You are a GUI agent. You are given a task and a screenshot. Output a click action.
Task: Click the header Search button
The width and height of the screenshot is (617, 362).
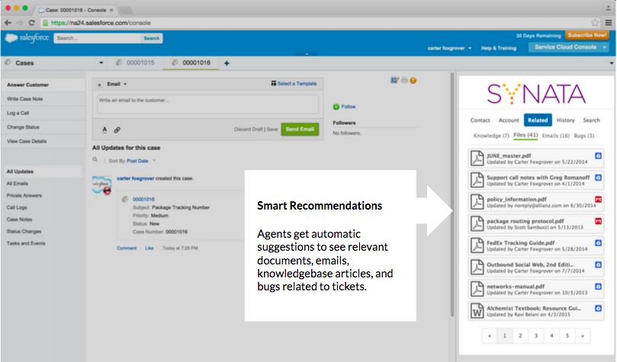152,38
